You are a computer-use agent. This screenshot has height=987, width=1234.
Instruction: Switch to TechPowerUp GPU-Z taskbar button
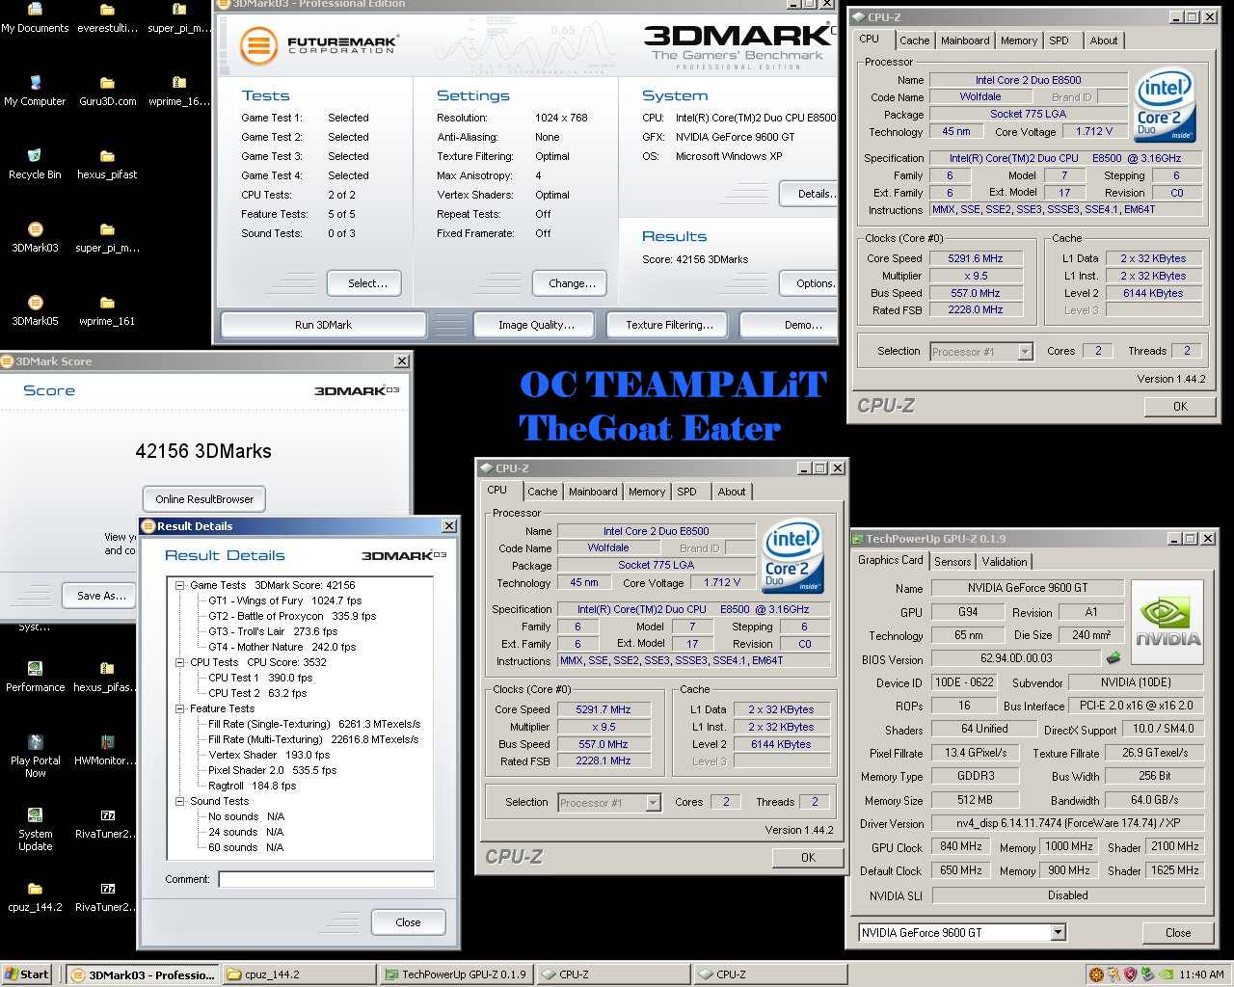pos(457,974)
